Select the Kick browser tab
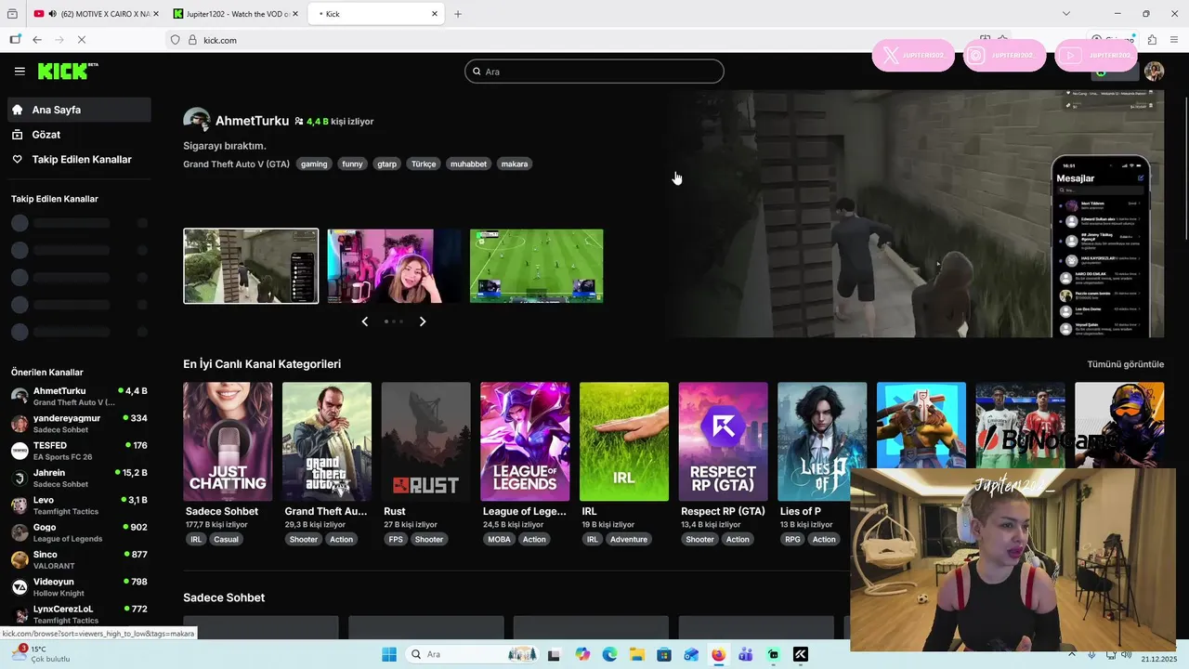The width and height of the screenshot is (1189, 669). (376, 14)
